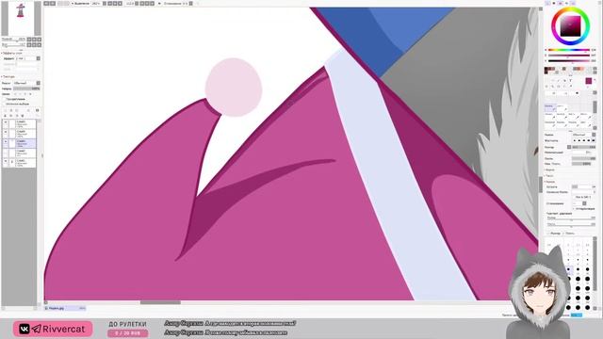Show the hidden fourth layer

coord(6,152)
